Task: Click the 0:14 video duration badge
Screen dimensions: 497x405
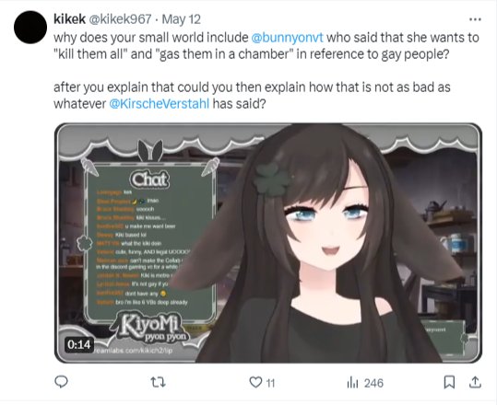Action: pos(79,344)
